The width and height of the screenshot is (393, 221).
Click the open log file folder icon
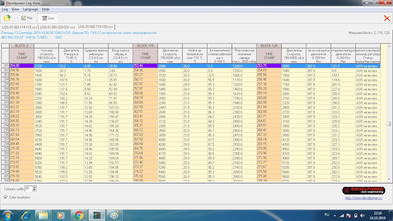click(7, 18)
